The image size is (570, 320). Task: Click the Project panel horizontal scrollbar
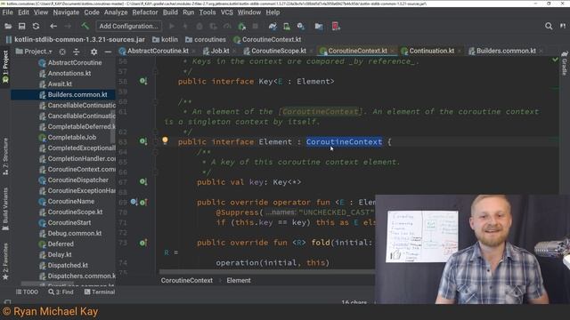click(47, 284)
